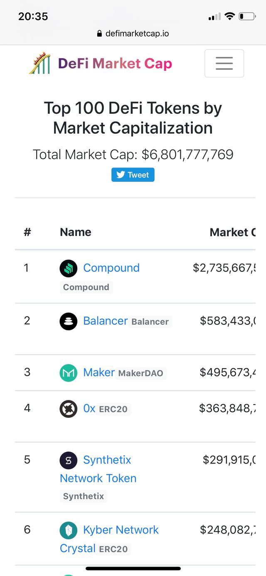Open the hamburger navigation menu
This screenshot has width=266, height=576.
point(224,63)
